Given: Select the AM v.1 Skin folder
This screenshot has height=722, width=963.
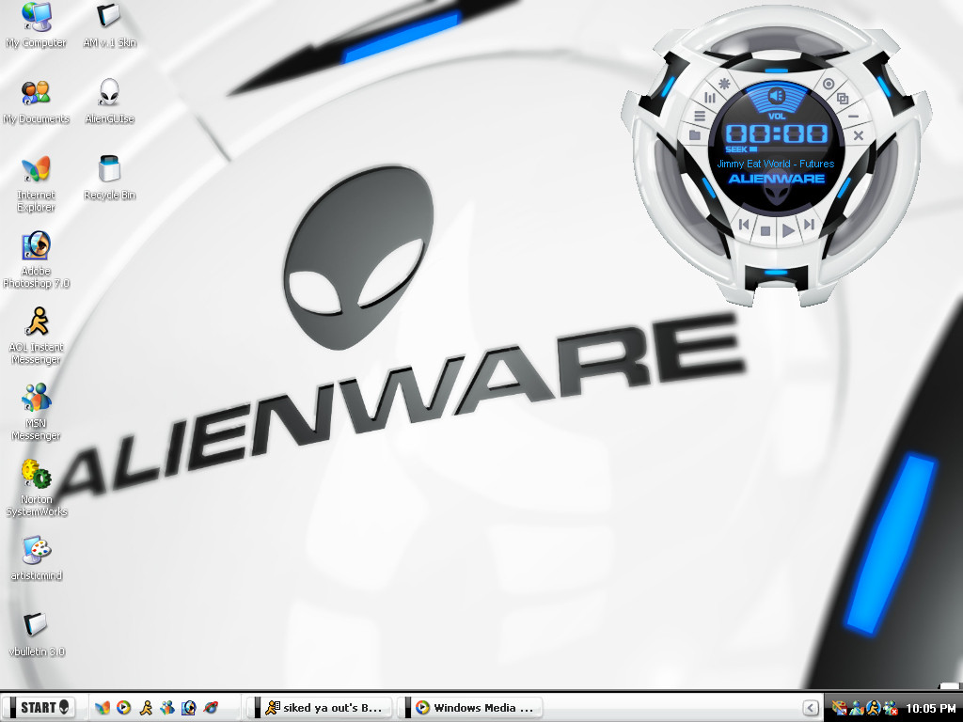Looking at the screenshot, I should (x=109, y=25).
